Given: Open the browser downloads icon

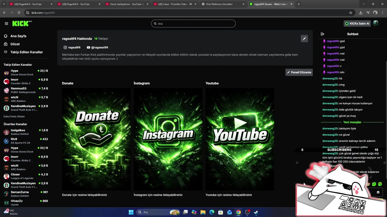Looking at the screenshot, I should click(361, 13).
